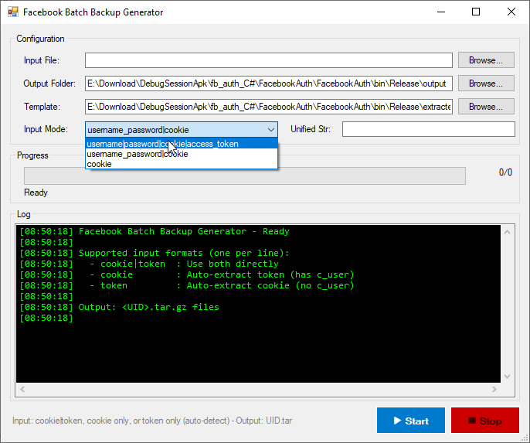Screen dimensions: 530x443
Task: Minimize the Facebook Batch Backup Generator window
Action: 440,12
